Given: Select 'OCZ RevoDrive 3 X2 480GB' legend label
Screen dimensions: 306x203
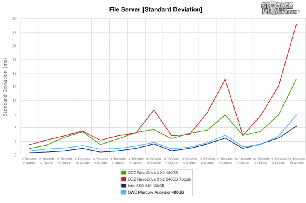Looking at the screenshot, I should click(153, 173).
